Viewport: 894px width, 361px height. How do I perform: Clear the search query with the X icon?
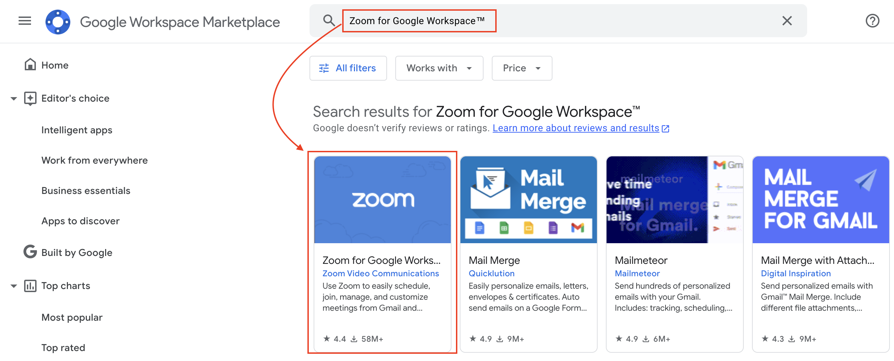point(787,21)
